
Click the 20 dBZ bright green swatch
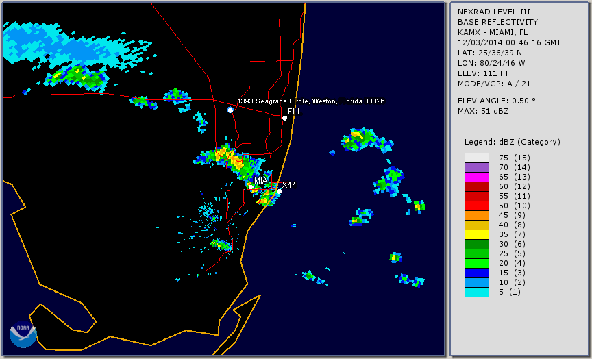coord(477,264)
